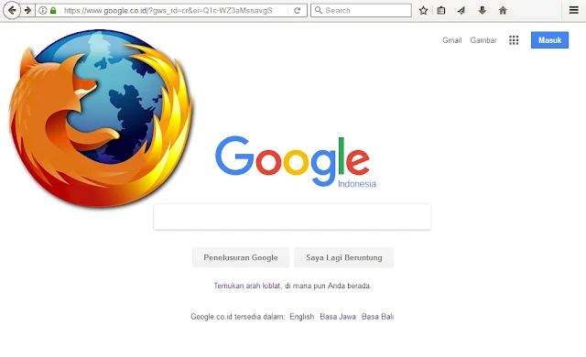Open the Firefox hamburger menu
The height and width of the screenshot is (357, 586).
click(574, 10)
